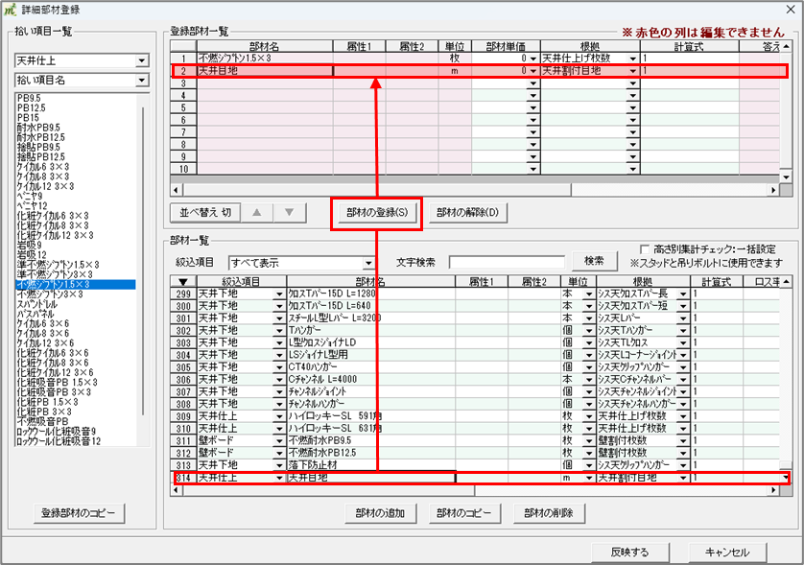
Task: Click the 並べ替え 切 sort toggle button
Action: 205,212
